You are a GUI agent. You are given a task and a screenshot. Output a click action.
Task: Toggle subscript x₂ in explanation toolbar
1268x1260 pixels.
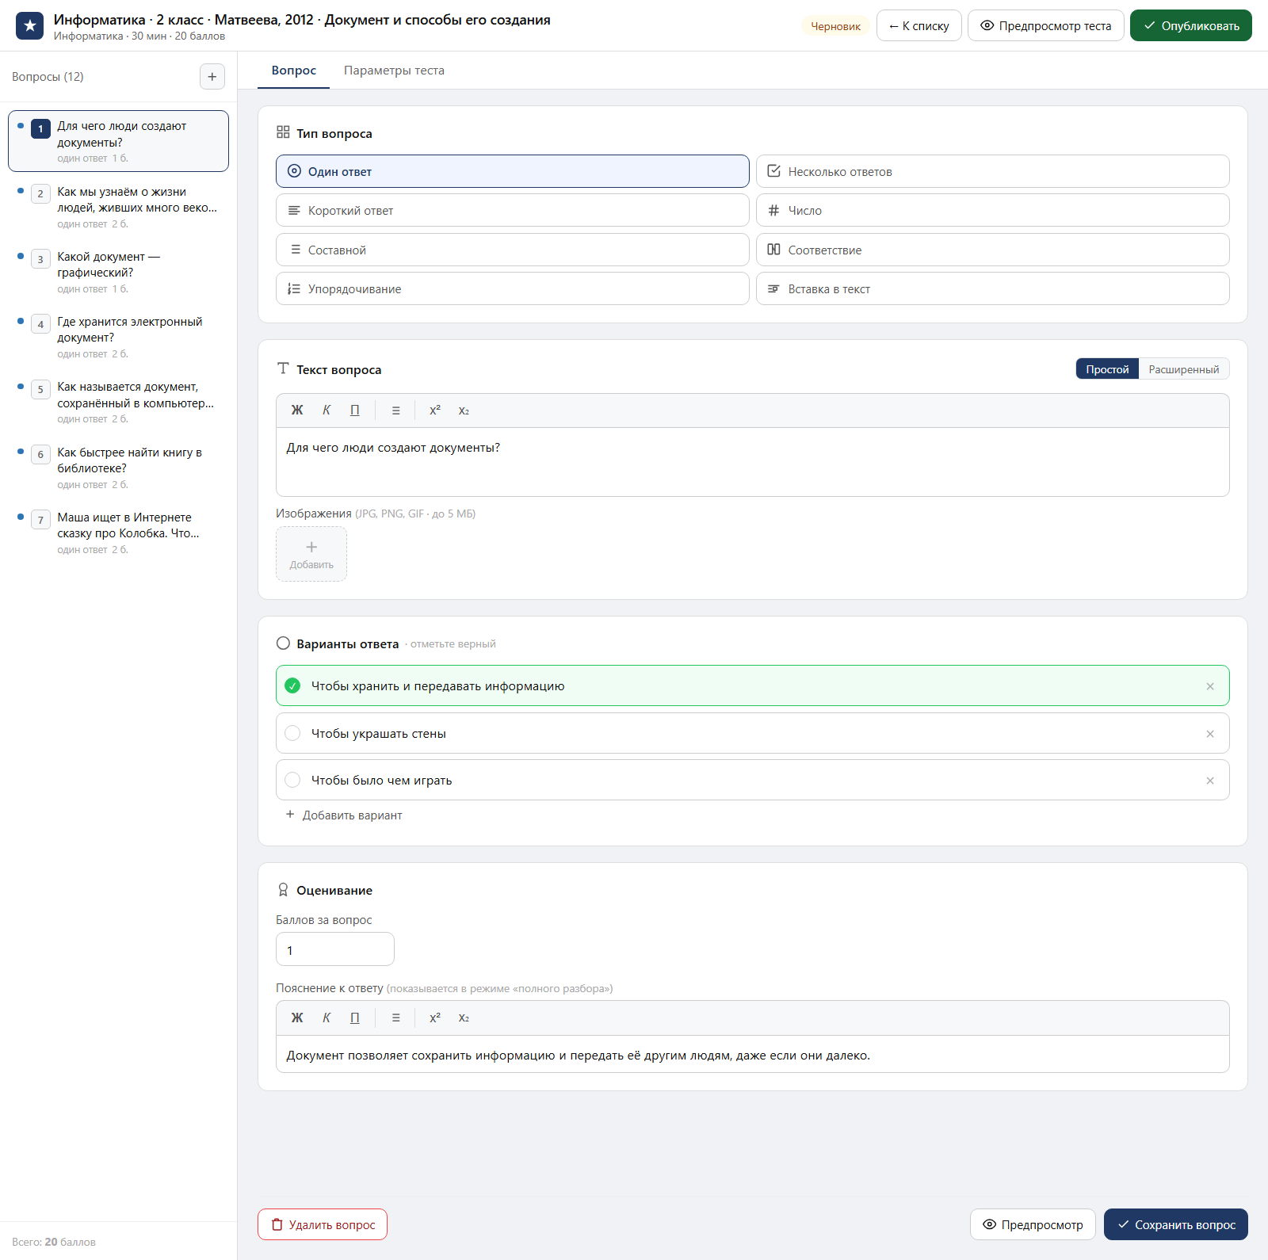464,1018
